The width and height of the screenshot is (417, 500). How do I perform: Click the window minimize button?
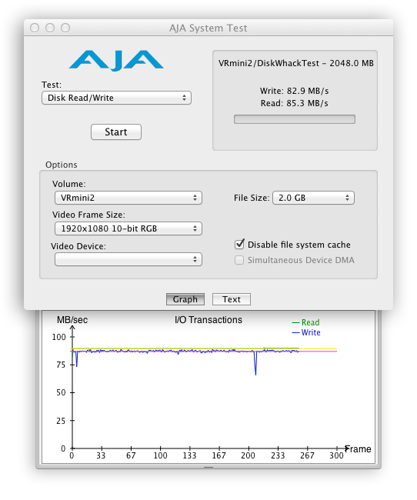point(50,28)
